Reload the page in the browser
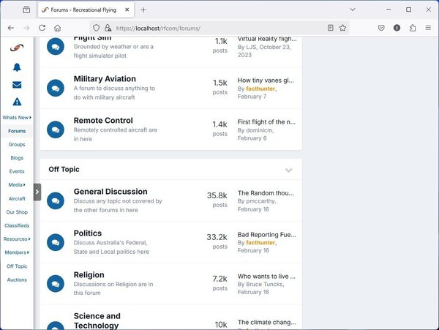The image size is (439, 330). click(x=42, y=28)
